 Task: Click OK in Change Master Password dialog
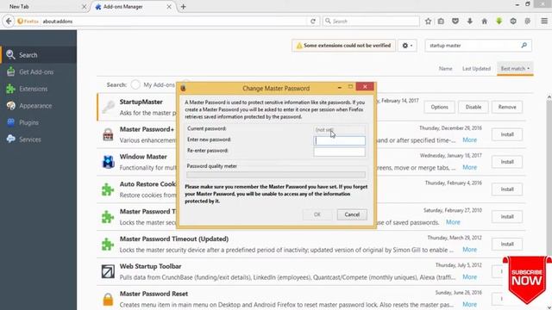point(317,214)
